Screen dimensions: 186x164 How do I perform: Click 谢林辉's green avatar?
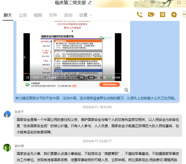[7, 148]
